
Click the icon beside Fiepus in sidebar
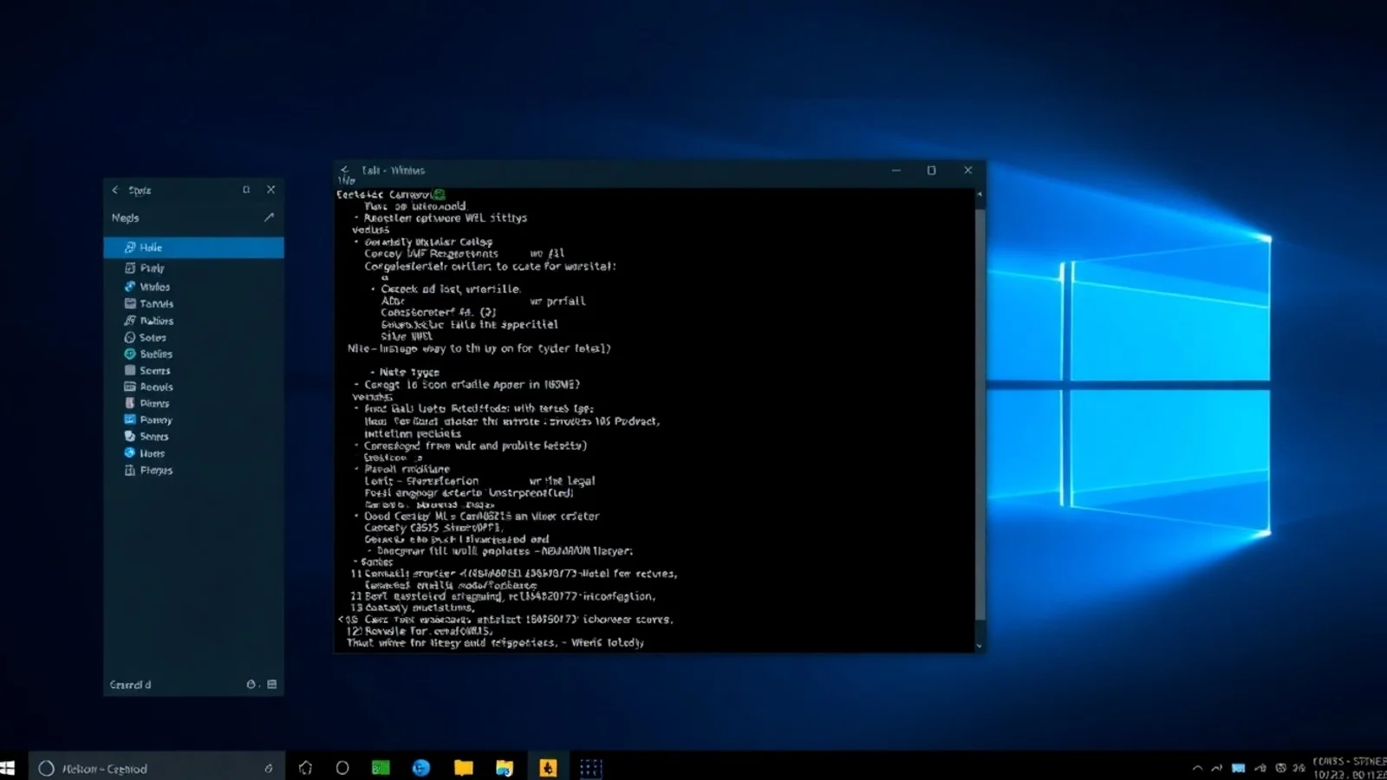pyautogui.click(x=130, y=470)
